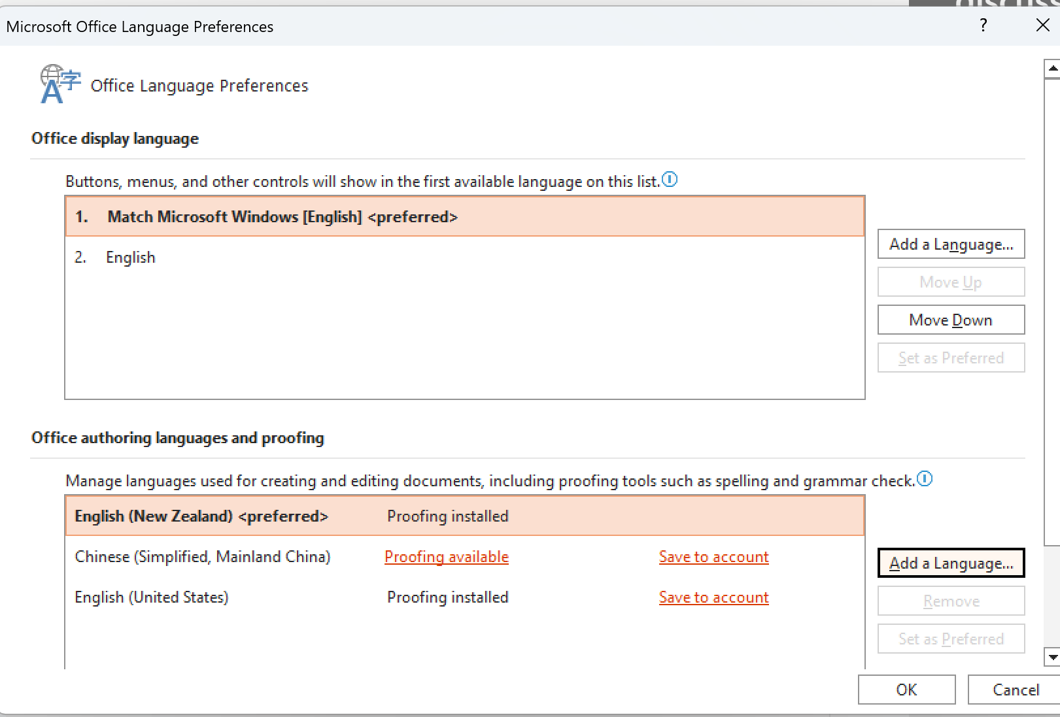The width and height of the screenshot is (1060, 717).
Task: Click Set as Preferred for display language
Action: pos(951,358)
